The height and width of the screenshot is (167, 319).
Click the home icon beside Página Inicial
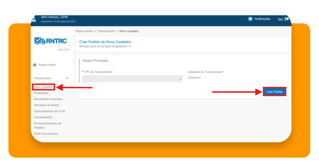point(35,65)
